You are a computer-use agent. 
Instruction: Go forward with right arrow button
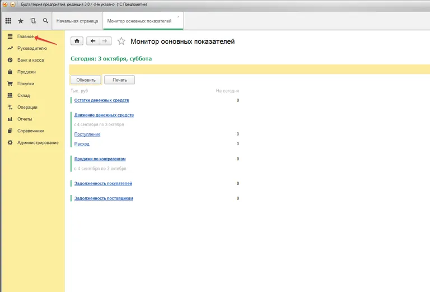(x=105, y=41)
